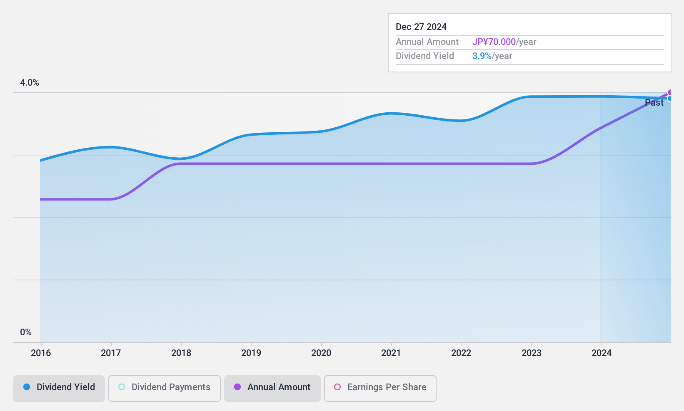
Task: Toggle the Annual Amount series
Action: (x=272, y=388)
